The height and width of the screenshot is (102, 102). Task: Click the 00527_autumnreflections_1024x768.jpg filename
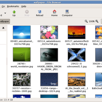(x=77, y=43)
